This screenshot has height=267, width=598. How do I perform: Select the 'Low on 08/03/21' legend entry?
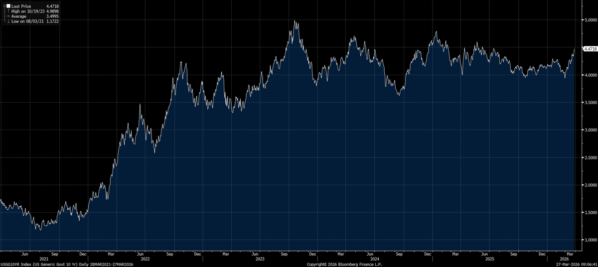point(26,21)
